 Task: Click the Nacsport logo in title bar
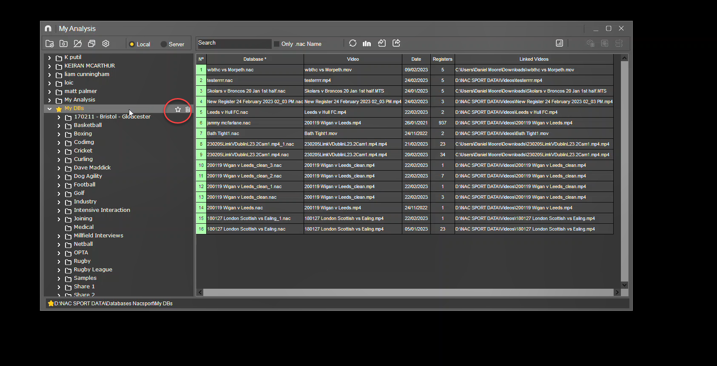click(x=48, y=28)
